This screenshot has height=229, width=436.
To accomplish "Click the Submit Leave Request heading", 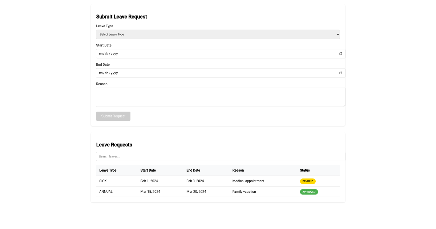I will [x=121, y=17].
